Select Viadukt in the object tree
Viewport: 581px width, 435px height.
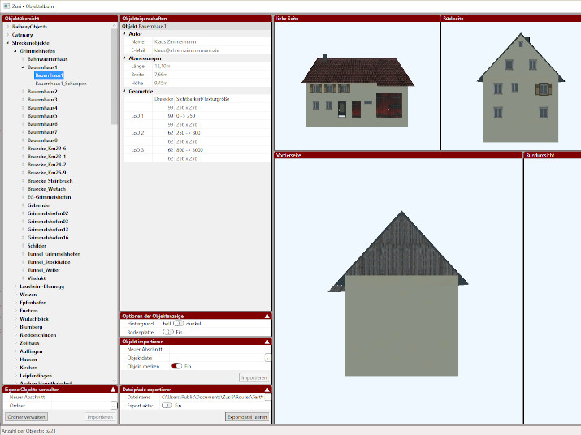coord(37,278)
